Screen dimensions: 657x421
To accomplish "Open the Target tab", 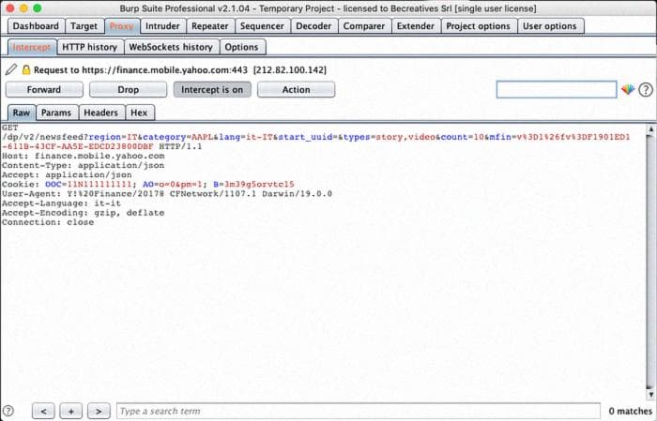I will [84, 26].
